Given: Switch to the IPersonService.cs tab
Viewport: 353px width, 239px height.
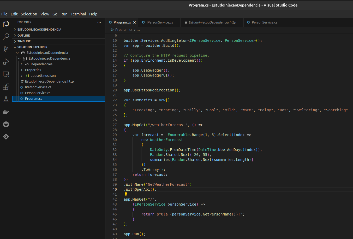Looking at the screenshot, I should coord(159,22).
